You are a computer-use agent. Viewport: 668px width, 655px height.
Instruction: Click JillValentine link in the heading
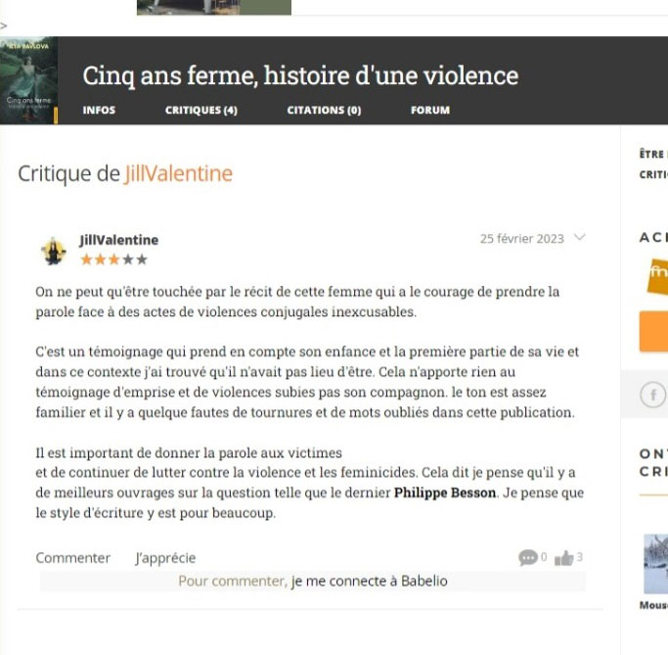click(179, 173)
